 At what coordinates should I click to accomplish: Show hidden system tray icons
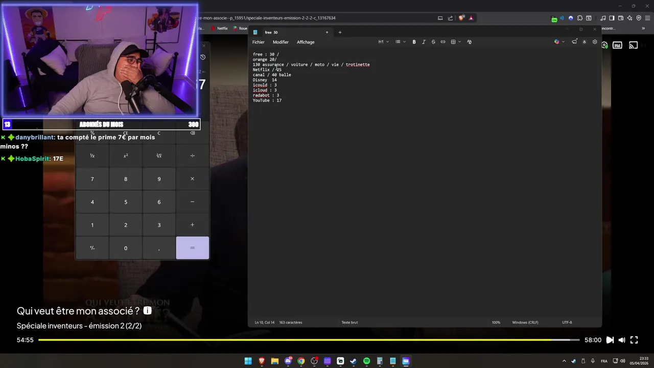coord(564,361)
